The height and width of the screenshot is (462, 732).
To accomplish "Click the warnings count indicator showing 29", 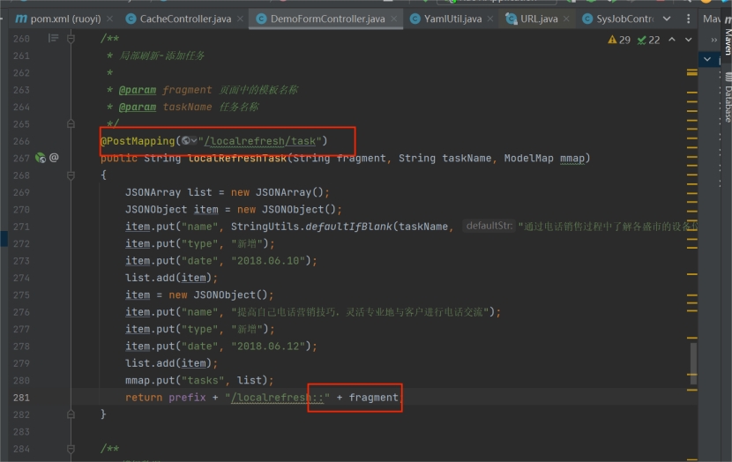I will [x=620, y=40].
